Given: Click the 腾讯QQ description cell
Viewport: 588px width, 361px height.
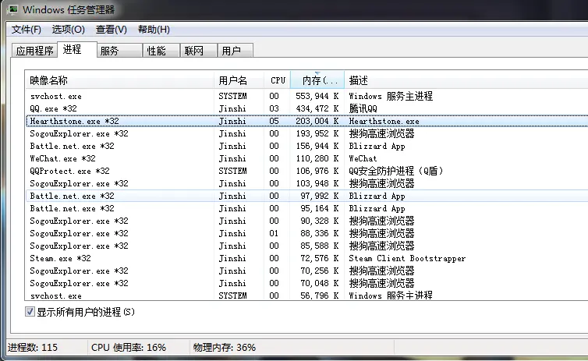Looking at the screenshot, I should tap(363, 108).
